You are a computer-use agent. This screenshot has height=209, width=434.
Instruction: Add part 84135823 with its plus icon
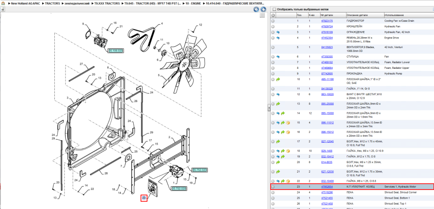[x=273, y=47]
